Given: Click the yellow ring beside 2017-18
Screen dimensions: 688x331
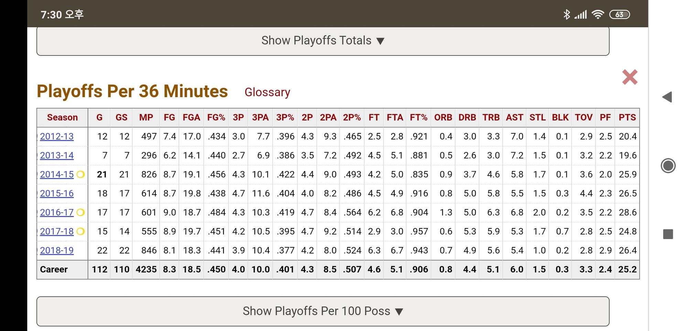Looking at the screenshot, I should pyautogui.click(x=80, y=231).
